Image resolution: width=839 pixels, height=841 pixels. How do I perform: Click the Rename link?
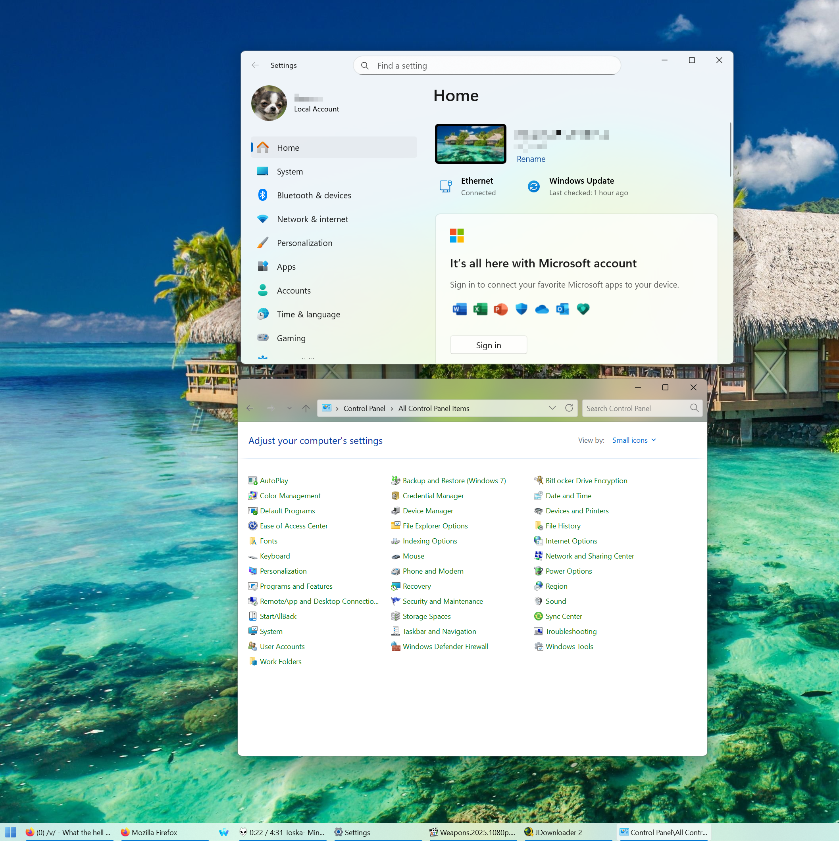tap(531, 159)
